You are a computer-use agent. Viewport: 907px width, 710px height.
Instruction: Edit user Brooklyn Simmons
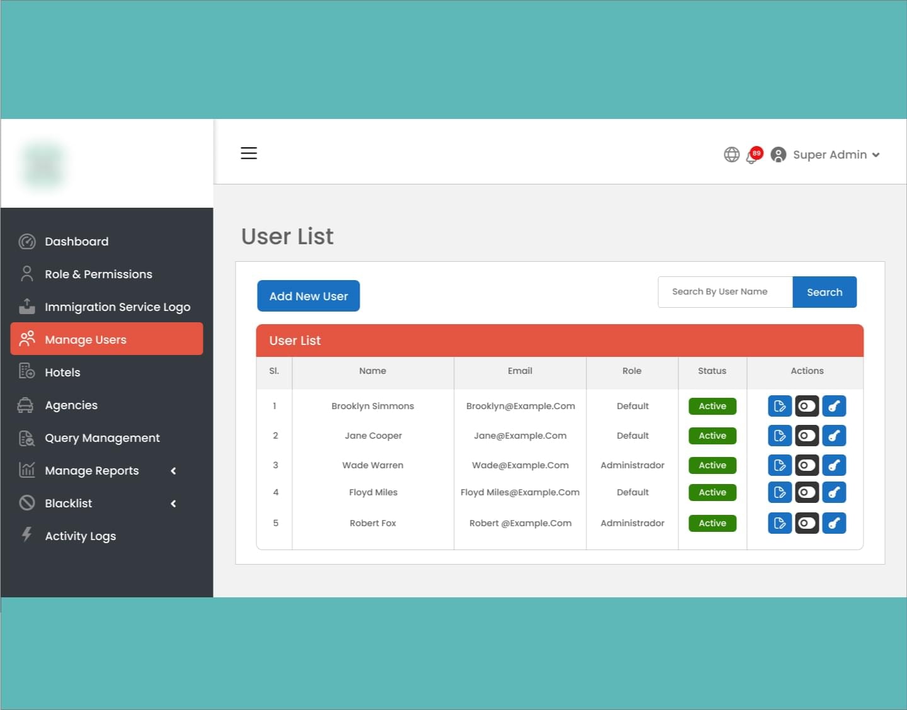[780, 406]
